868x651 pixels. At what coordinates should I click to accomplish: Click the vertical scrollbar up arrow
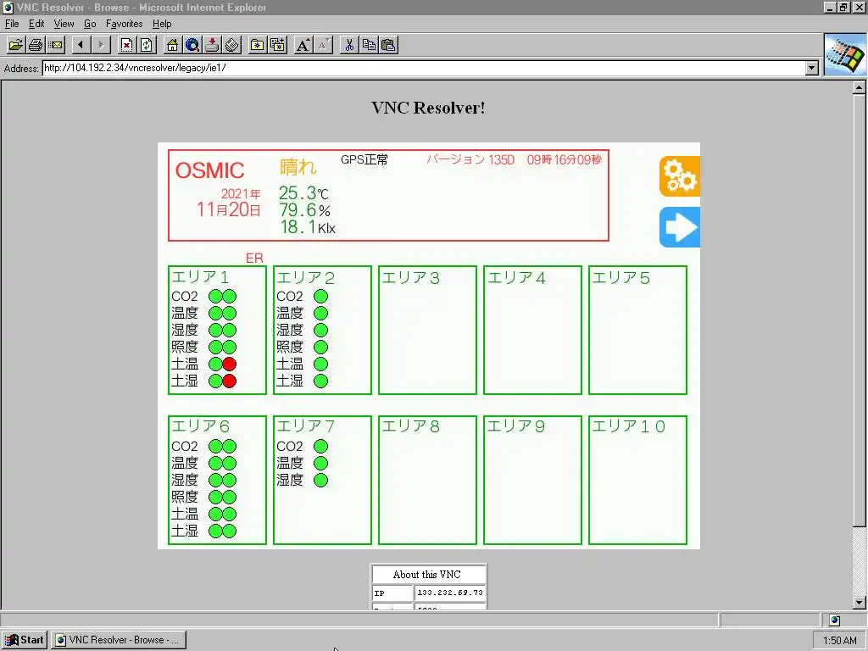859,87
